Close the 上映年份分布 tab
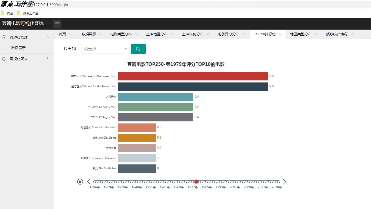The image size is (371, 209). (x=208, y=34)
